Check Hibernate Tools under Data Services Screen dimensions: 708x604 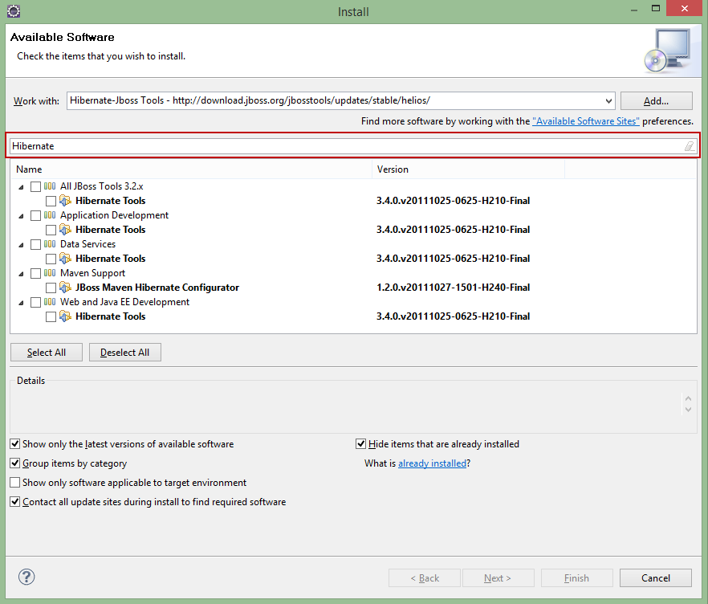click(x=51, y=259)
